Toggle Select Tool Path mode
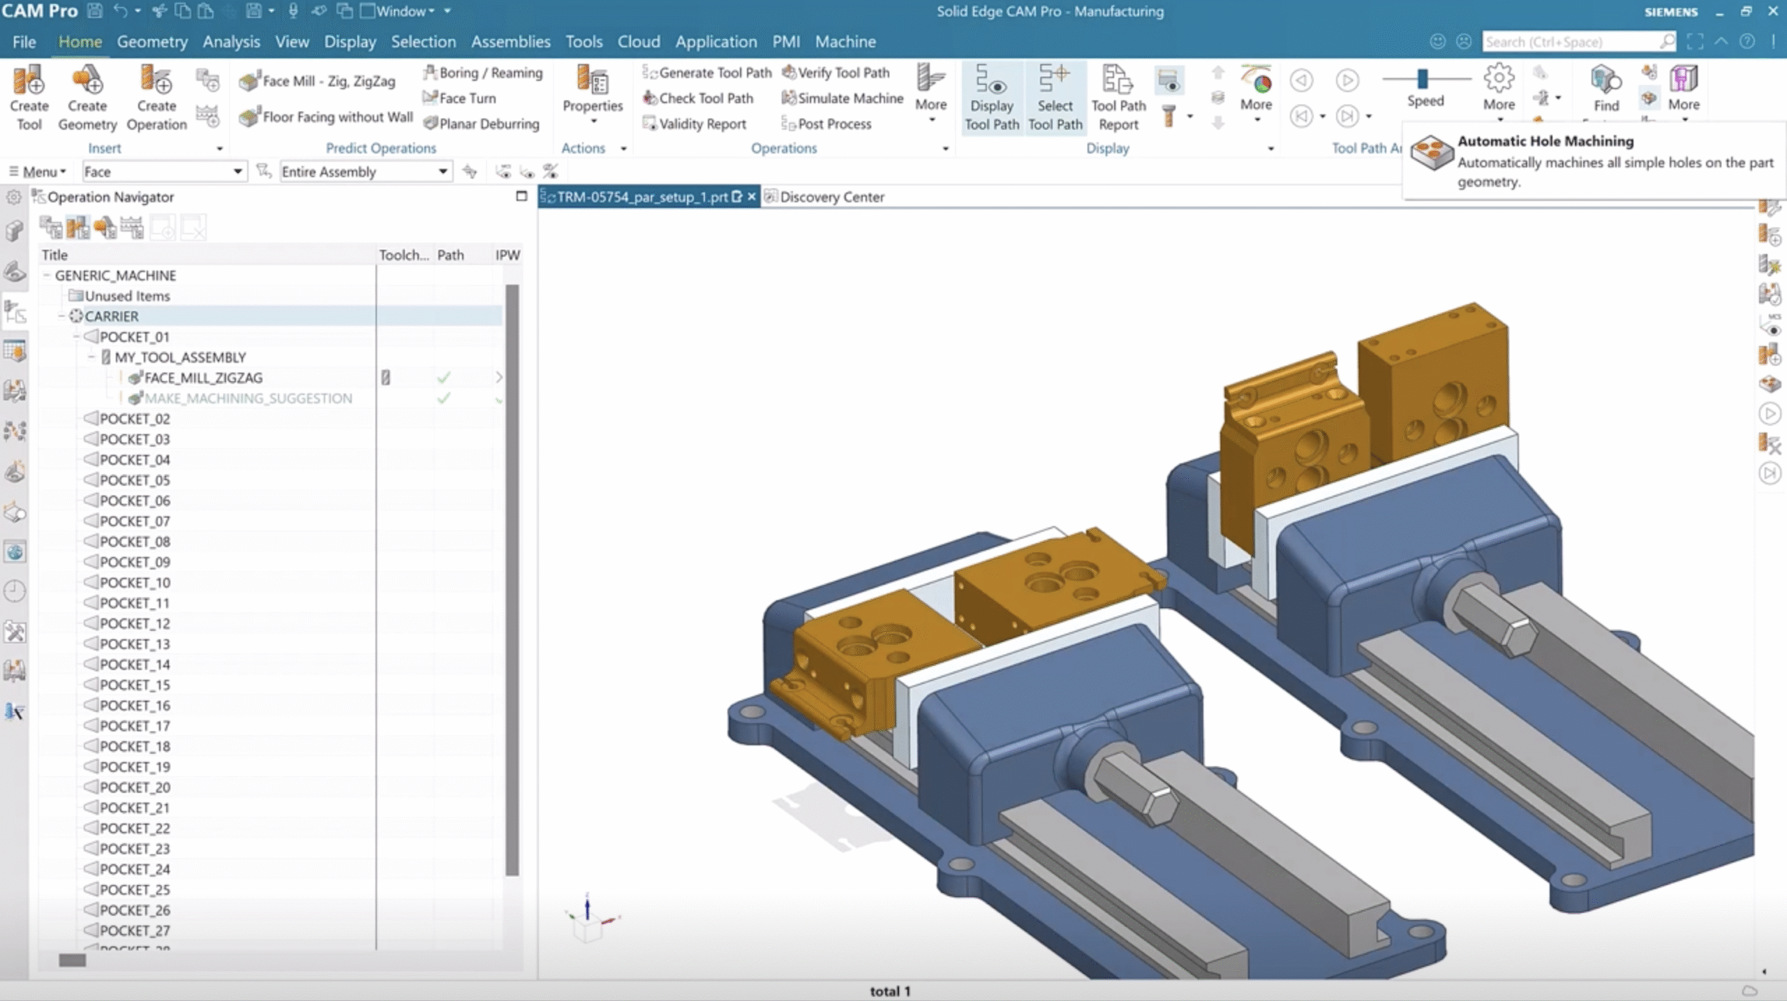Image resolution: width=1787 pixels, height=1001 pixels. click(1055, 96)
